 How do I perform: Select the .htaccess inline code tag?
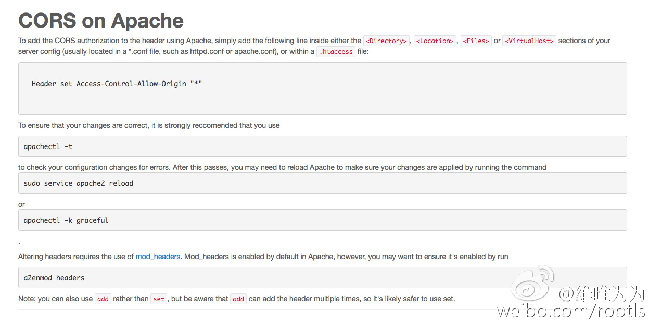(336, 52)
